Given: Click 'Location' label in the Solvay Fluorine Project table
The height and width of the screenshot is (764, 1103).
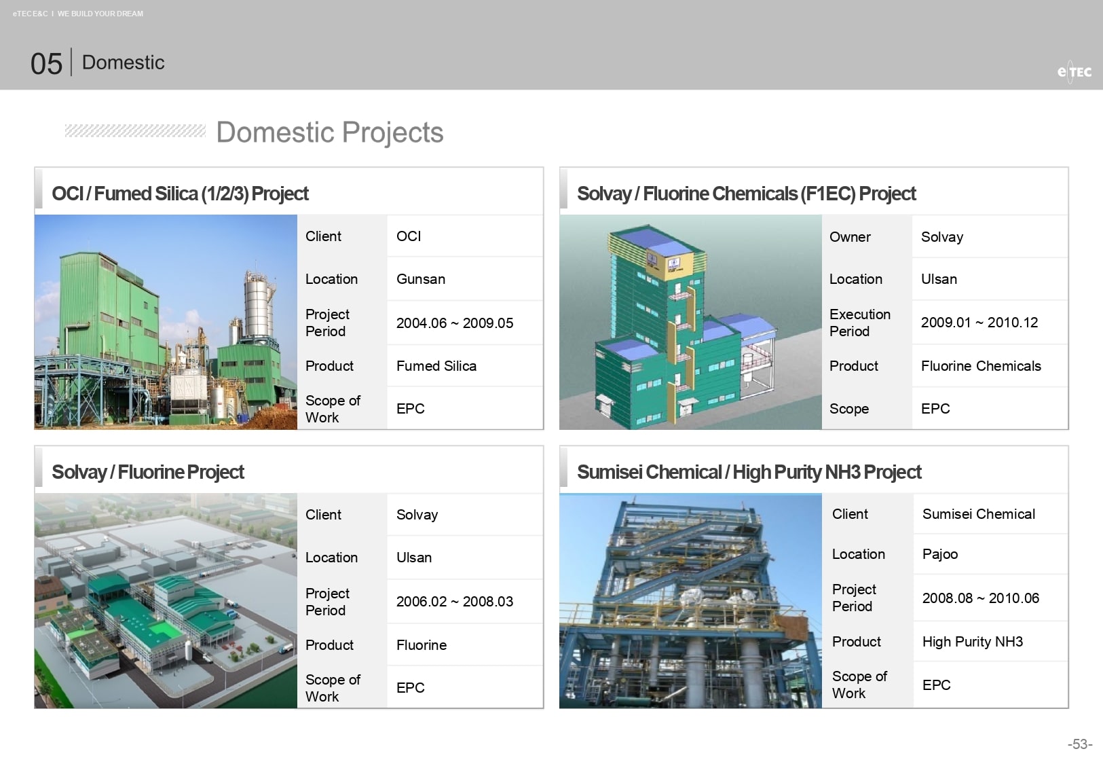Looking at the screenshot, I should (331, 558).
